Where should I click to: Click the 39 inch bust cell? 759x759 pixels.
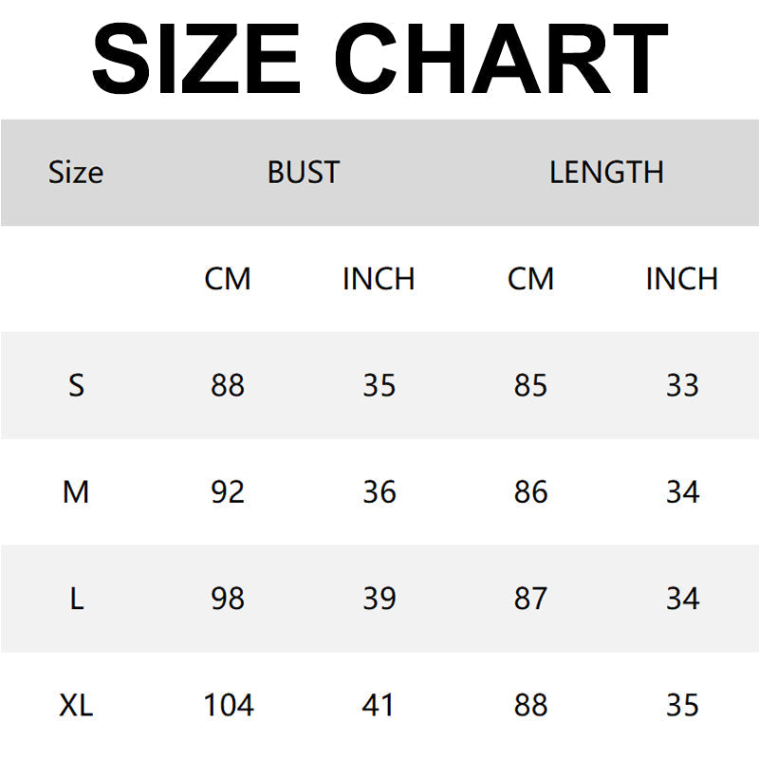pos(379,599)
